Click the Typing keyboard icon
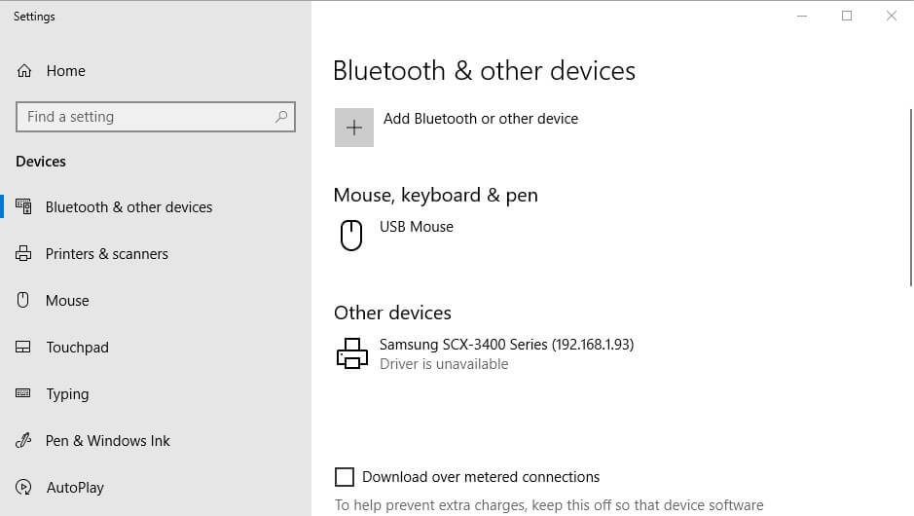Viewport: 914px width, 516px height. point(22,393)
